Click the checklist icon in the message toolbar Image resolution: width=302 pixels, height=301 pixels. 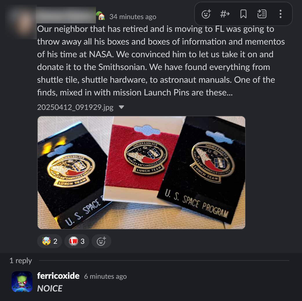click(262, 14)
